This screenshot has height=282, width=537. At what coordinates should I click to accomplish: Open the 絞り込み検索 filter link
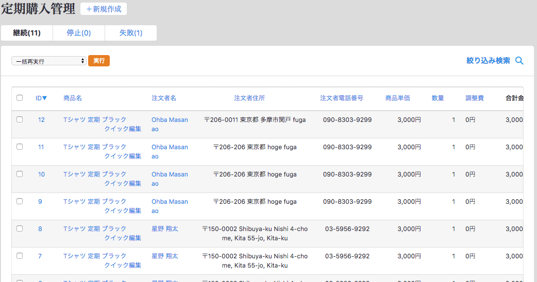pyautogui.click(x=488, y=61)
